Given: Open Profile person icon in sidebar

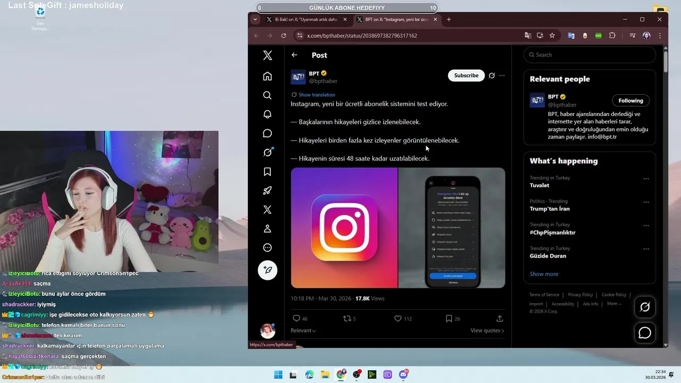Looking at the screenshot, I should [268, 229].
